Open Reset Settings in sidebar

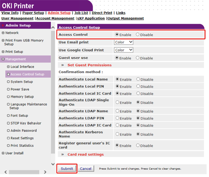(x=22, y=138)
